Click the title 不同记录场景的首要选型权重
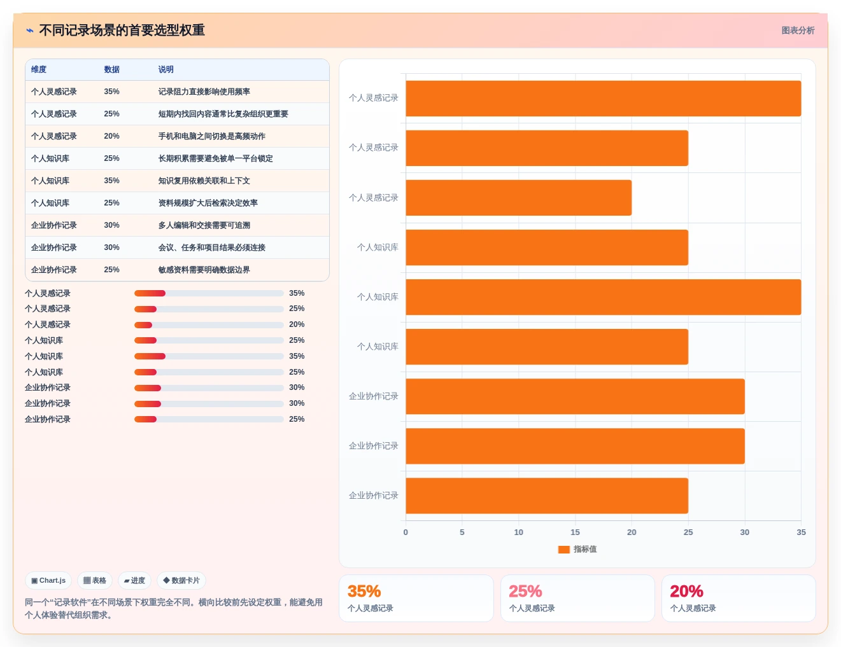The image size is (841, 647). [122, 31]
